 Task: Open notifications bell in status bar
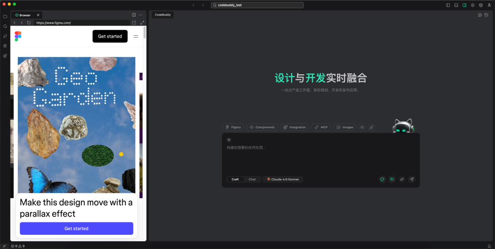click(489, 246)
